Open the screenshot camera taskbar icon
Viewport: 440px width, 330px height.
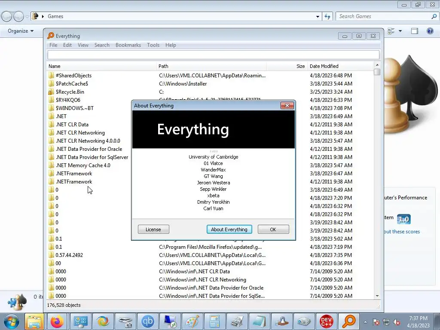[x=125, y=321]
